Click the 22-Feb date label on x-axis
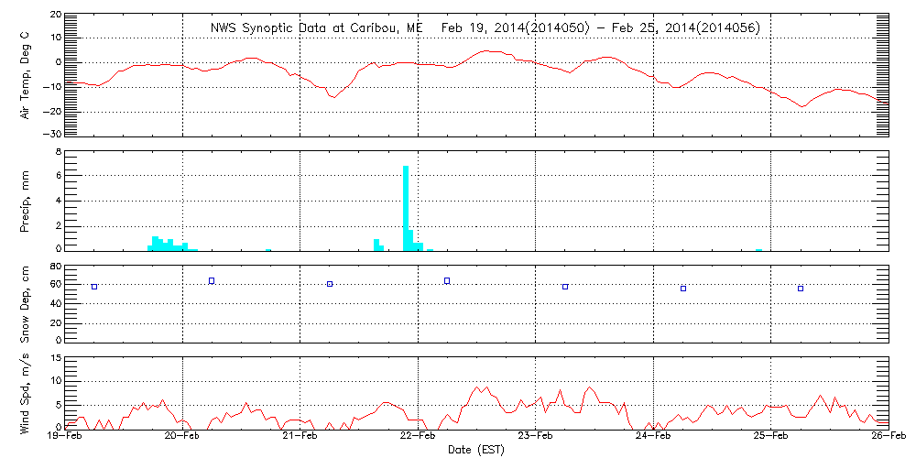The width and height of the screenshot is (916, 458). [418, 438]
